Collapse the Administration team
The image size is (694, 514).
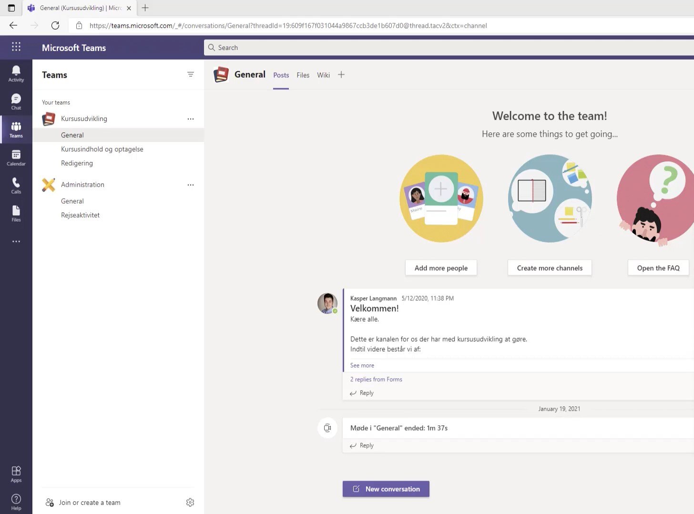coord(82,185)
